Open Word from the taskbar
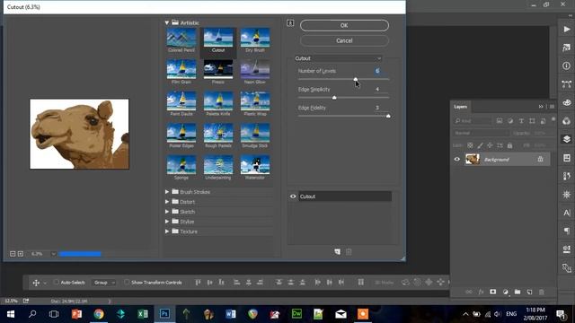Screen dimensions: 575x323 click(x=231, y=314)
